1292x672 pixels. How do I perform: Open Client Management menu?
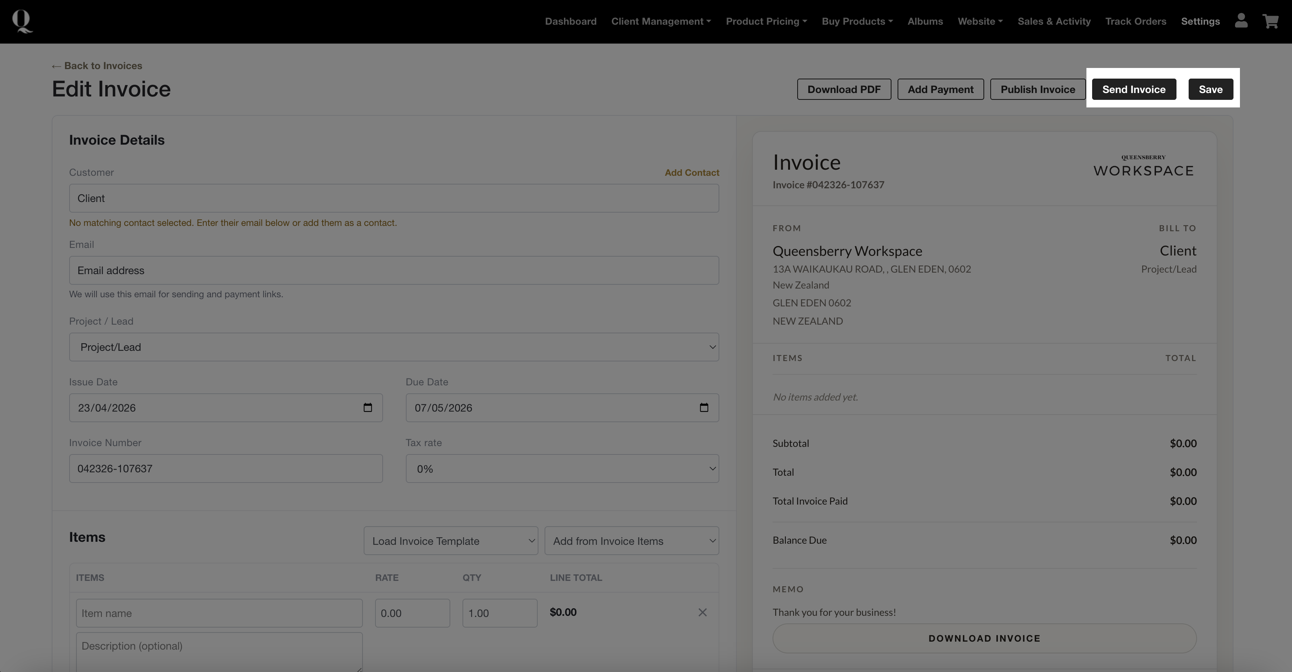(660, 21)
